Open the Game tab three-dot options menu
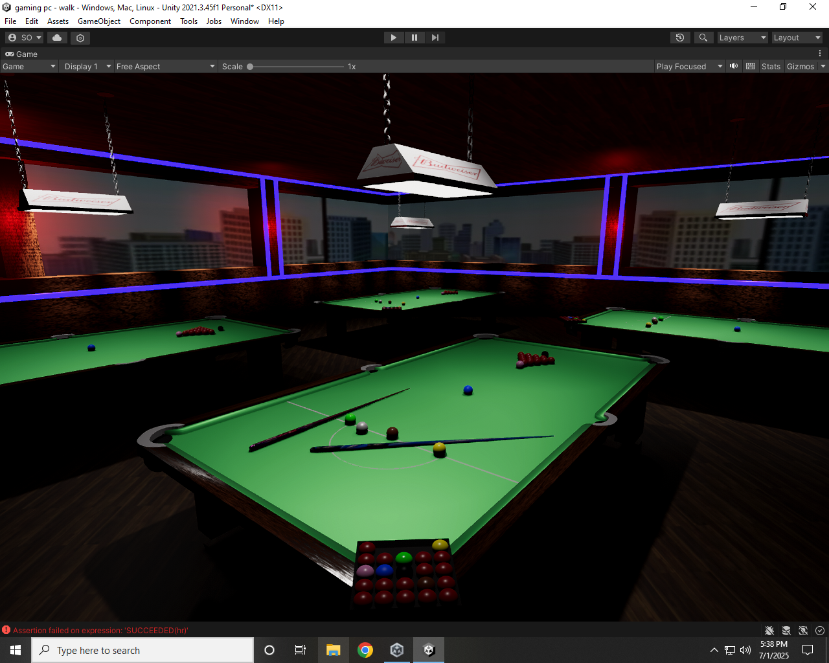The image size is (829, 663). click(820, 54)
